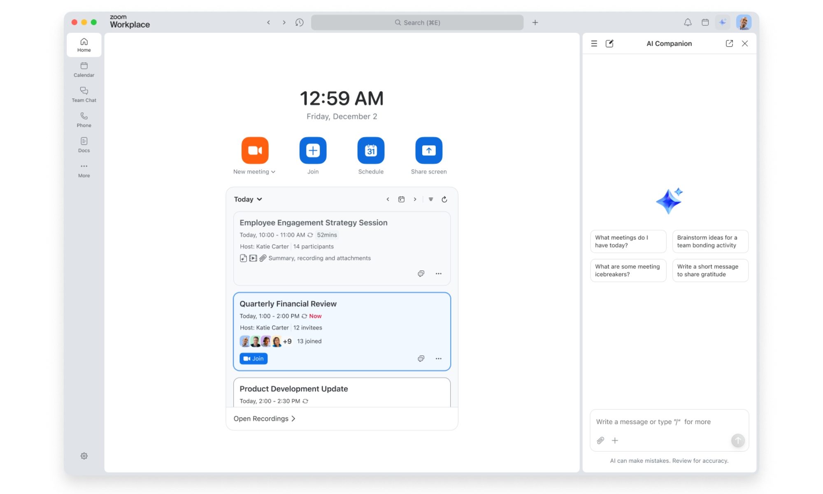This screenshot has height=494, width=823.
Task: Open the Docs panel from sidebar
Action: coord(84,145)
